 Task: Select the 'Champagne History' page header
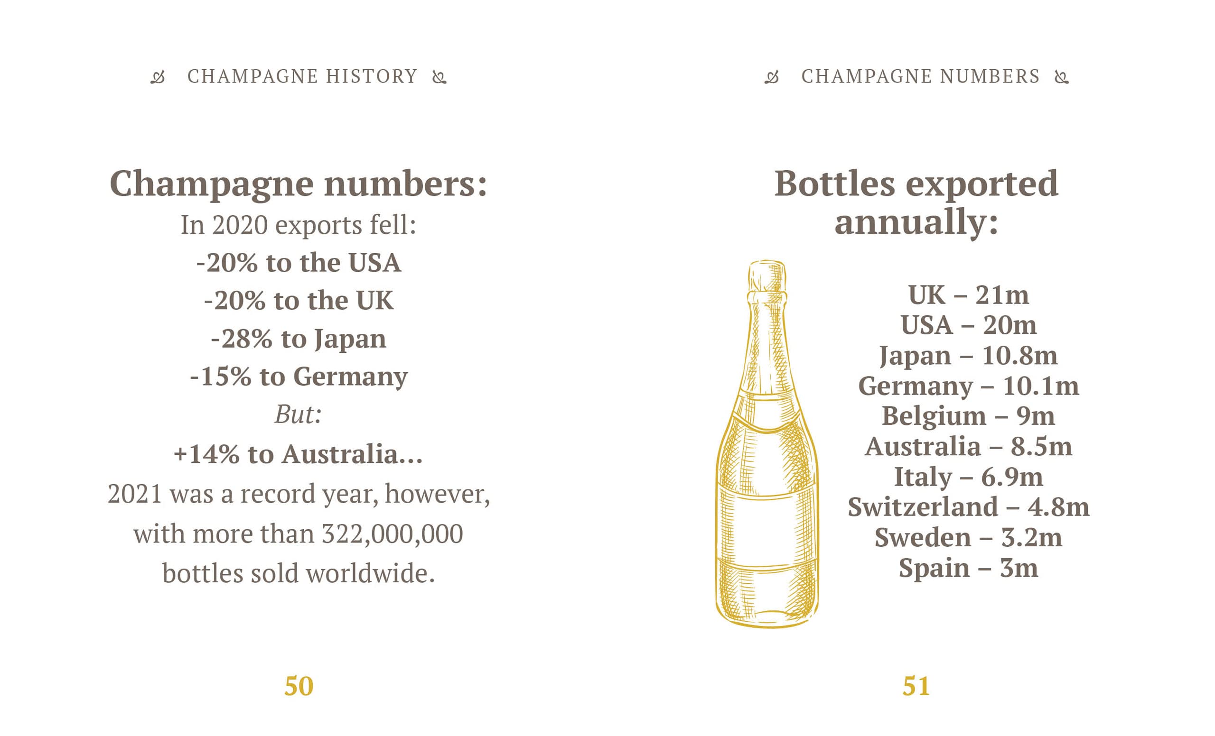302,76
